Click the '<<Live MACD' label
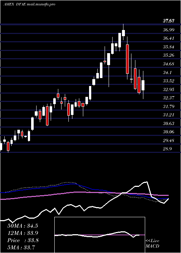Screen dimensions: 181x253 coord(152,243)
